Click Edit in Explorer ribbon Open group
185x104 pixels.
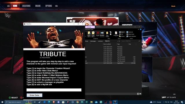pyautogui.click(x=121, y=34)
